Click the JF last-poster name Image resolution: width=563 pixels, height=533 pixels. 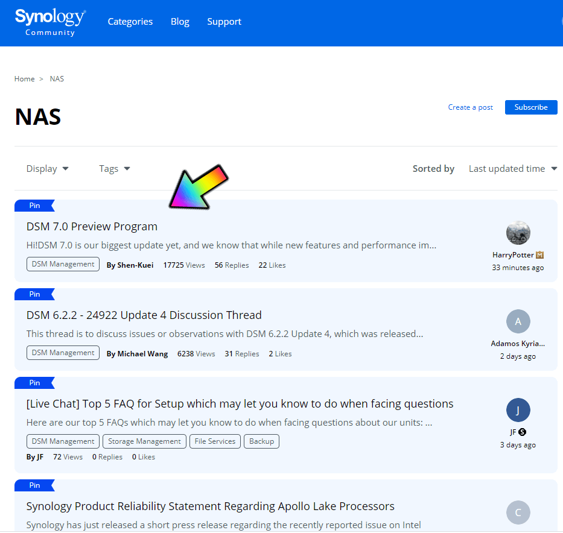click(513, 432)
